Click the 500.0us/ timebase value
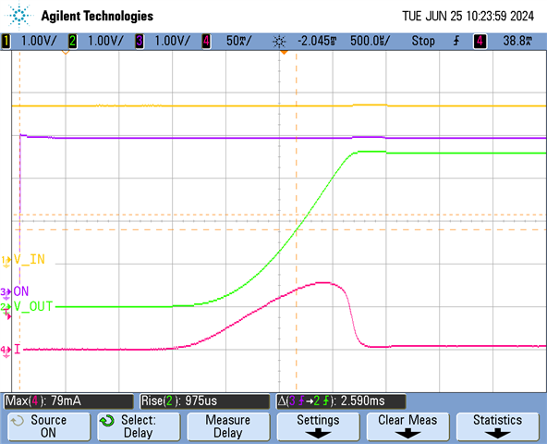Image resolution: width=547 pixels, height=444 pixels. 370,42
